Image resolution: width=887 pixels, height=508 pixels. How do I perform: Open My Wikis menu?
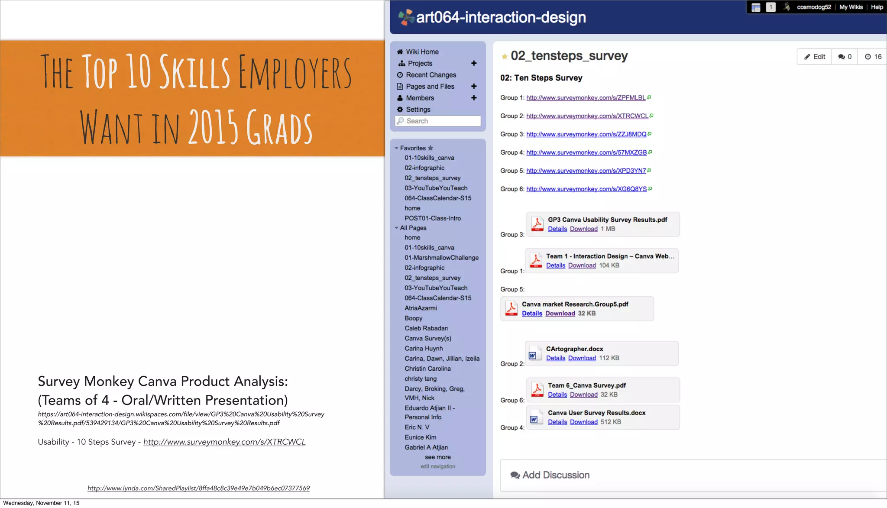pyautogui.click(x=851, y=7)
